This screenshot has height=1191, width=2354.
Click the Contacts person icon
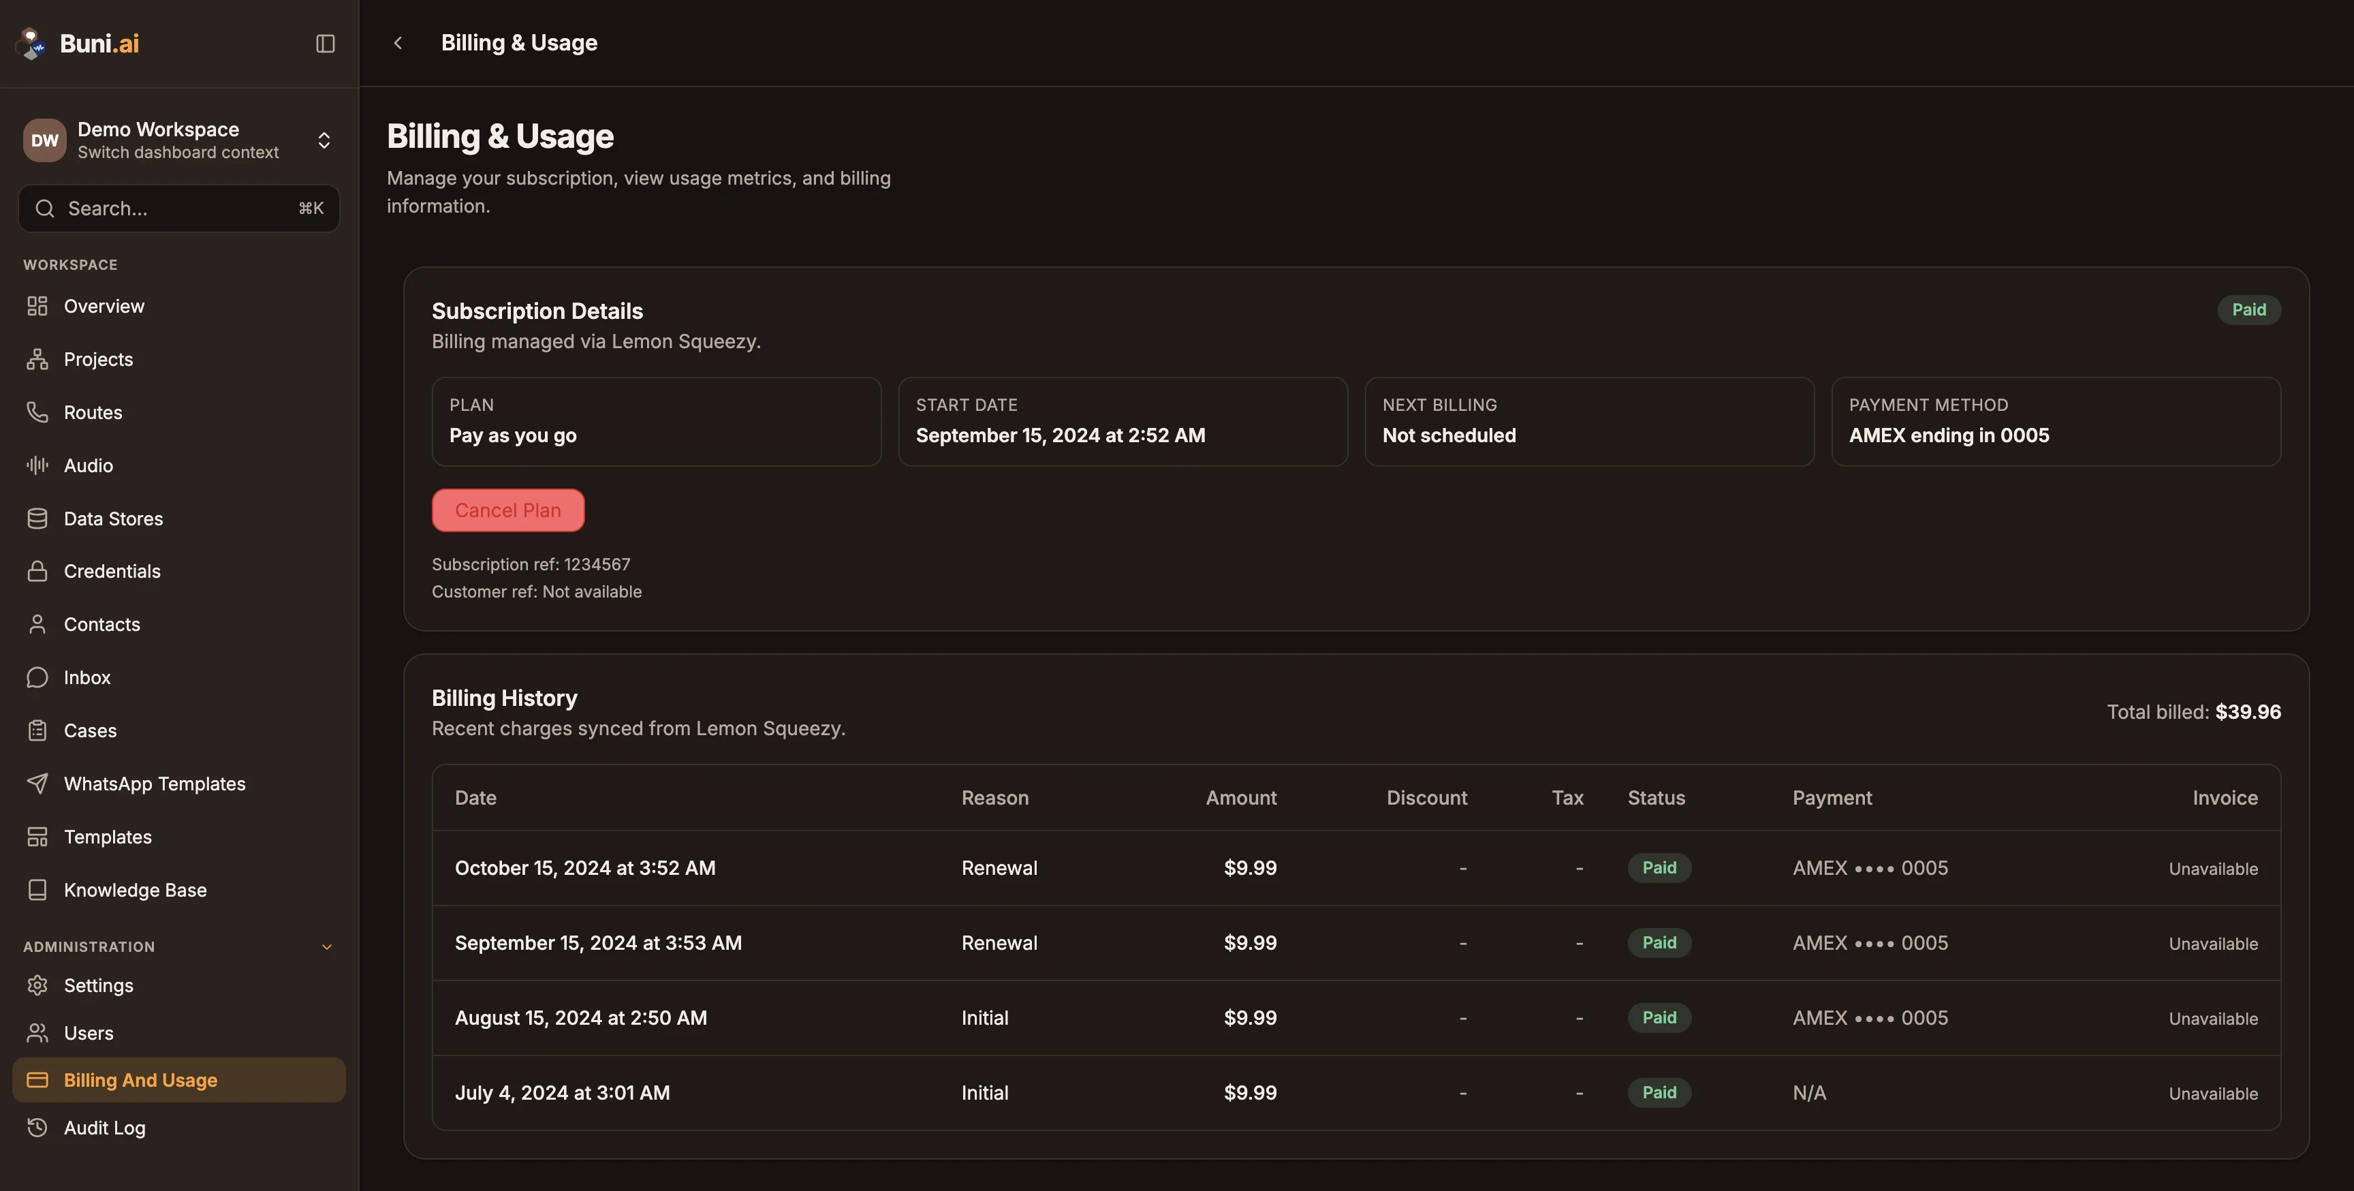tap(37, 624)
